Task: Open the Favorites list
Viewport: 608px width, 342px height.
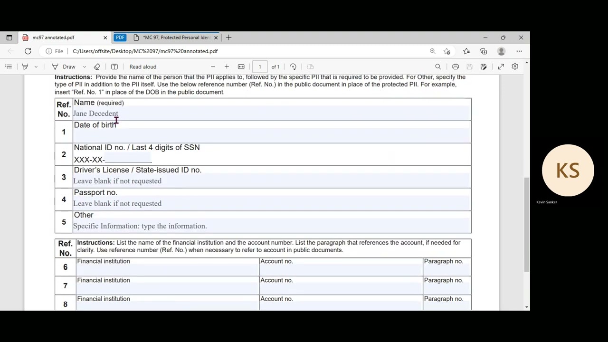Action: click(466, 51)
